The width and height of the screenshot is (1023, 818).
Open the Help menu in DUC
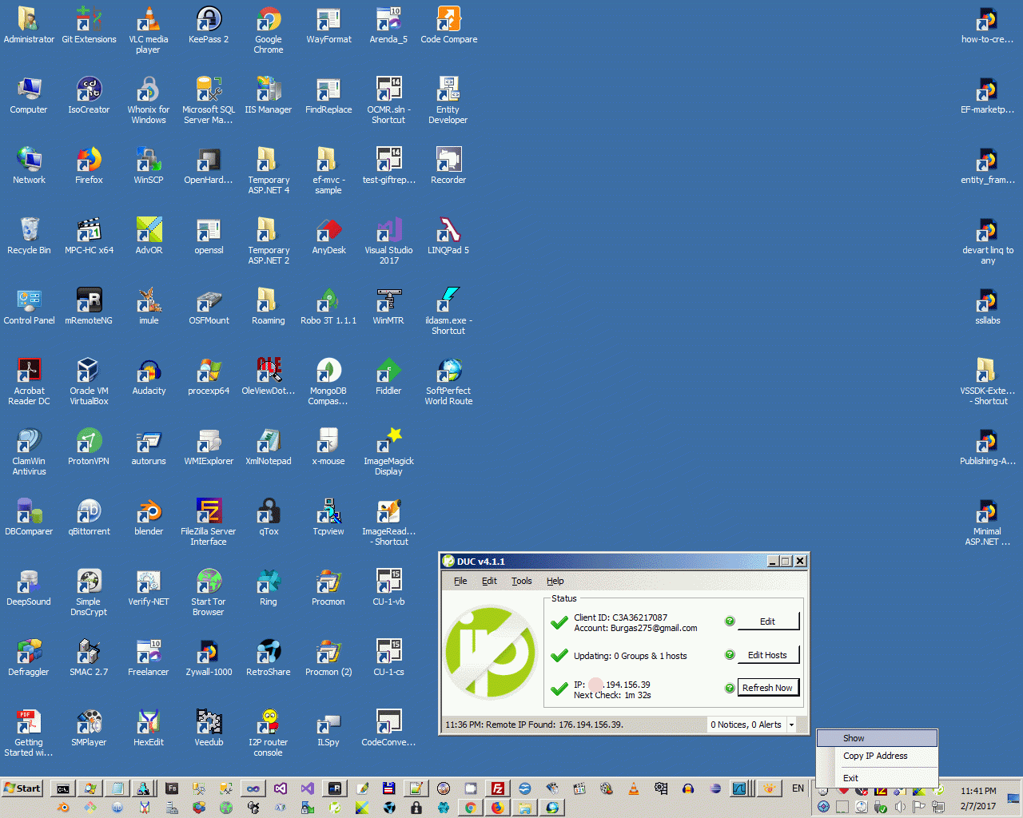coord(555,581)
